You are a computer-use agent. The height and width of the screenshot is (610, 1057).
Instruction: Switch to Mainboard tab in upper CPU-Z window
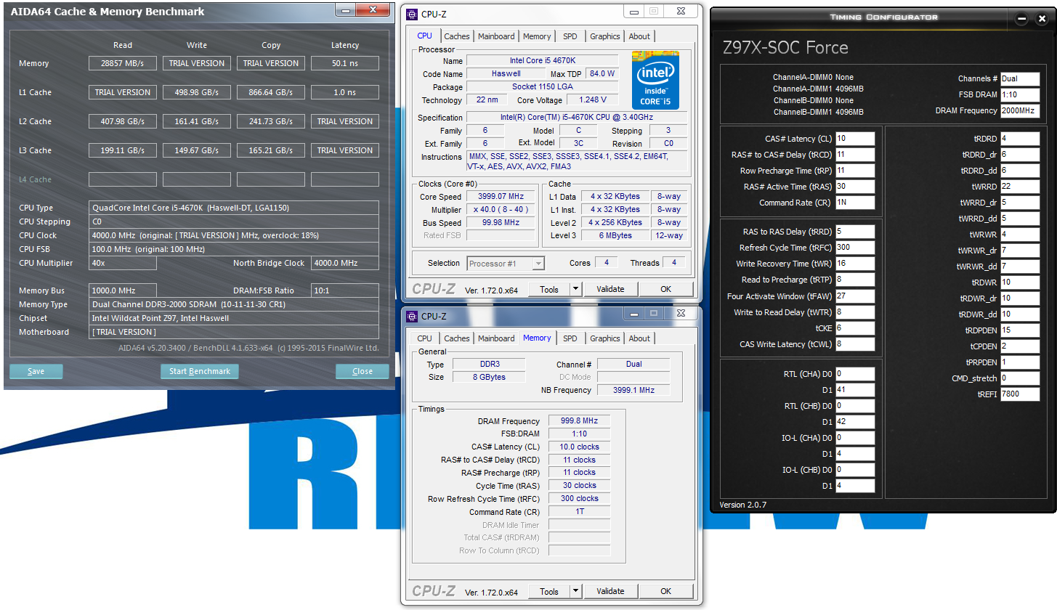(x=496, y=36)
